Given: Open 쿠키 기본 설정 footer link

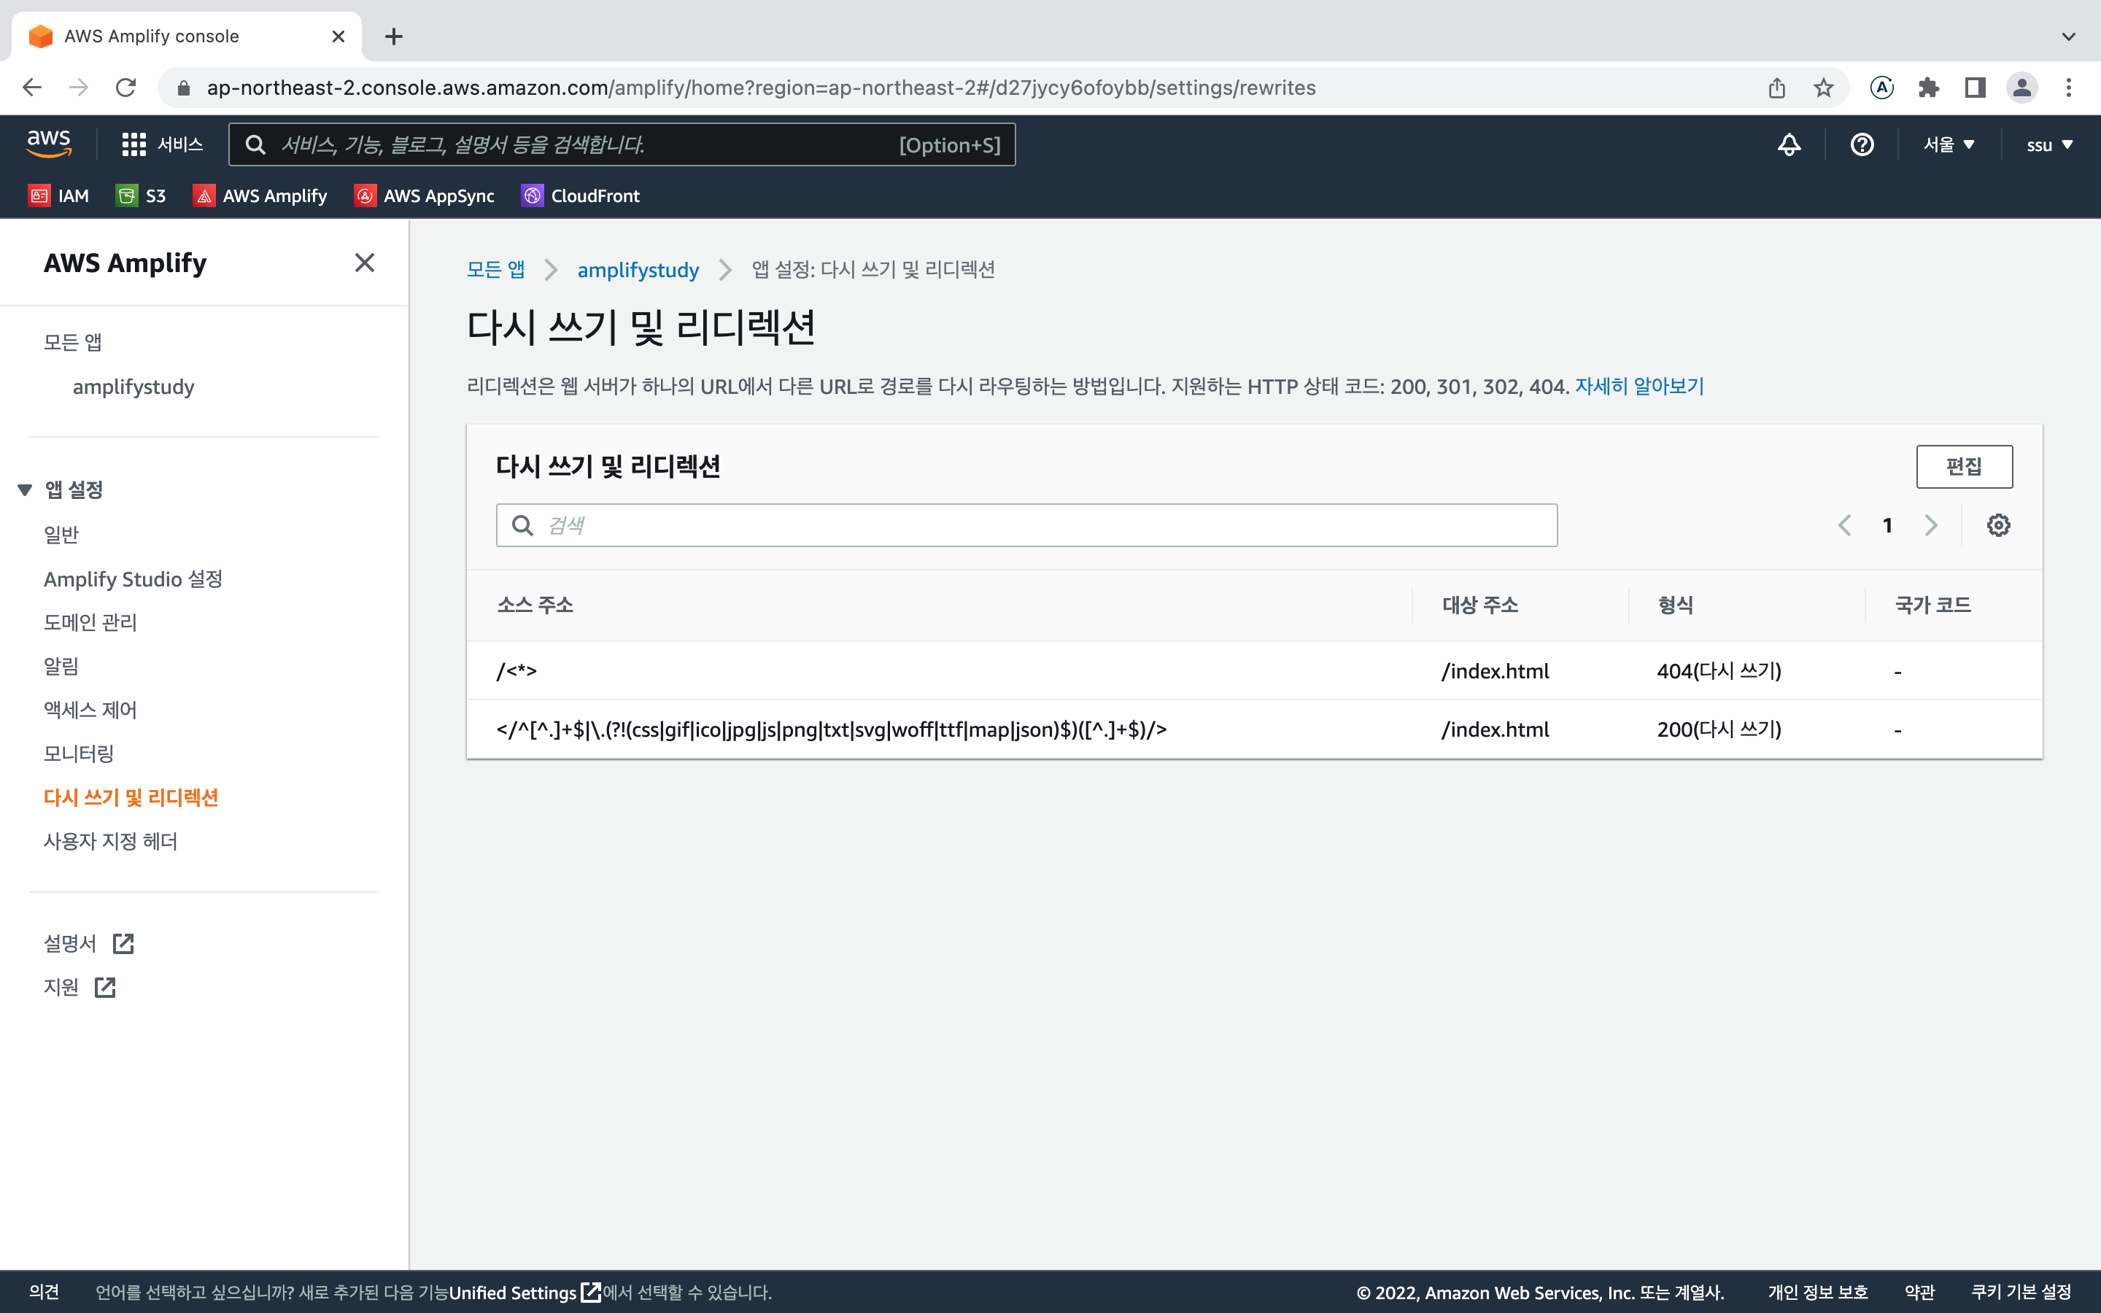Looking at the screenshot, I should pos(2021,1292).
